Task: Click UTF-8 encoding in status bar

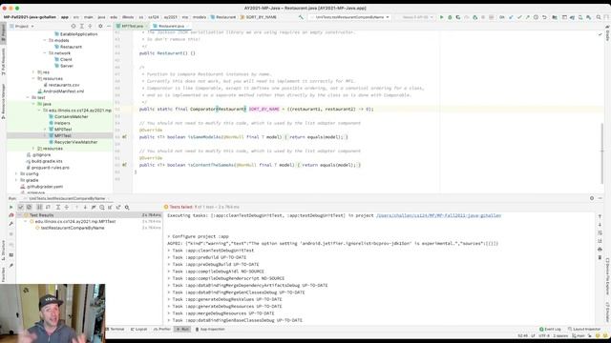Action: point(544,335)
